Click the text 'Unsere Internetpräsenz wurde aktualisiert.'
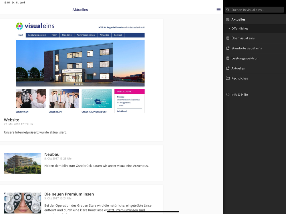 [35, 132]
